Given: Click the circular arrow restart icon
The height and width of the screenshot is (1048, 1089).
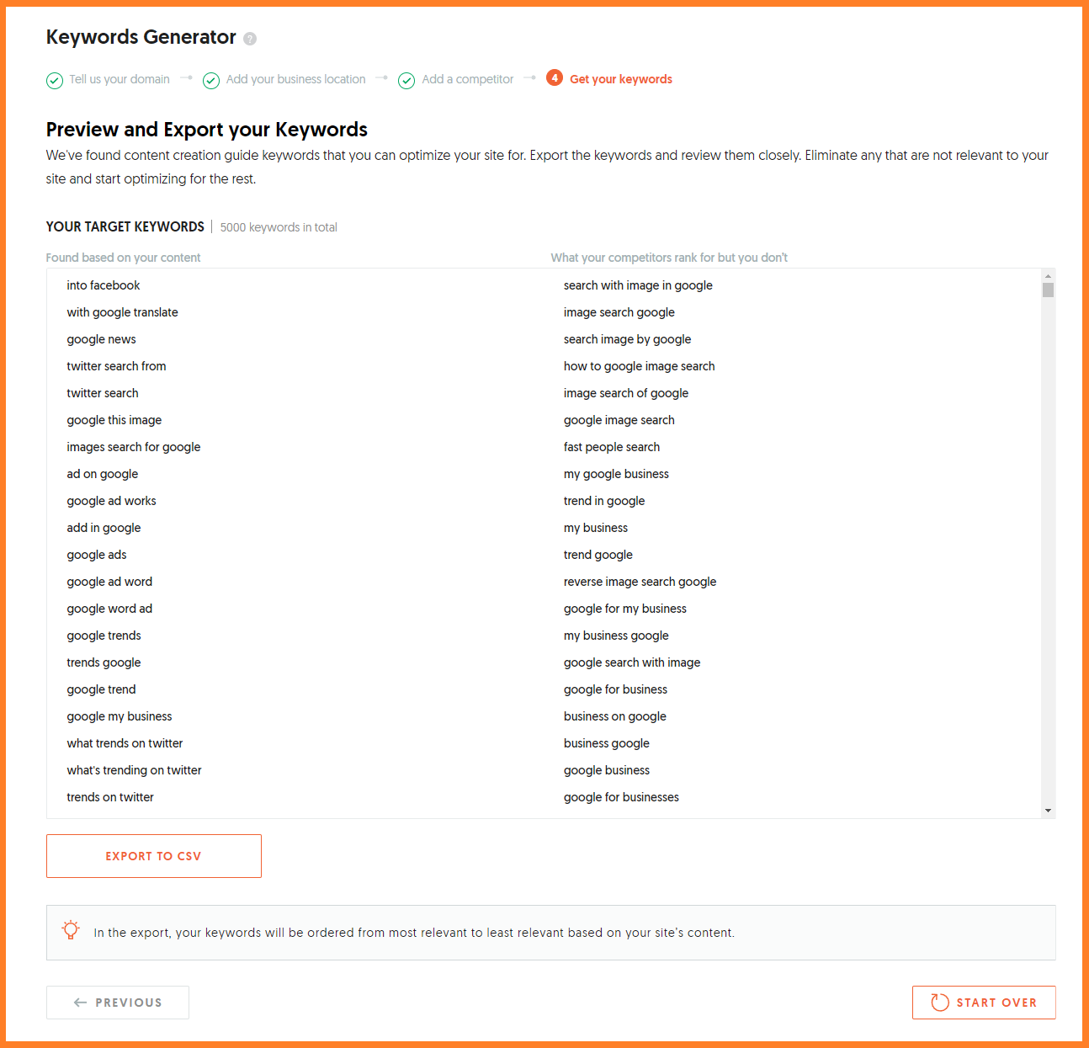Looking at the screenshot, I should pyautogui.click(x=940, y=1003).
